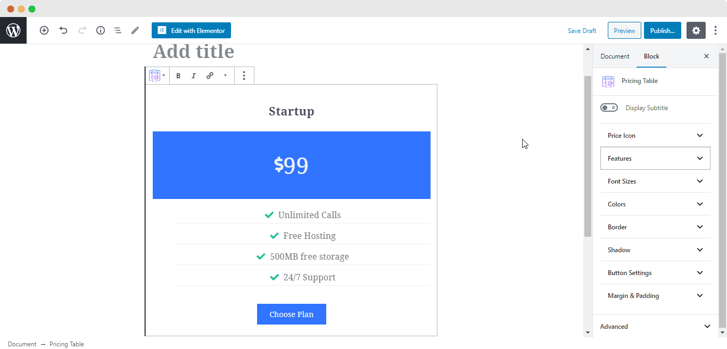Open the add block inserter icon

coord(44,30)
